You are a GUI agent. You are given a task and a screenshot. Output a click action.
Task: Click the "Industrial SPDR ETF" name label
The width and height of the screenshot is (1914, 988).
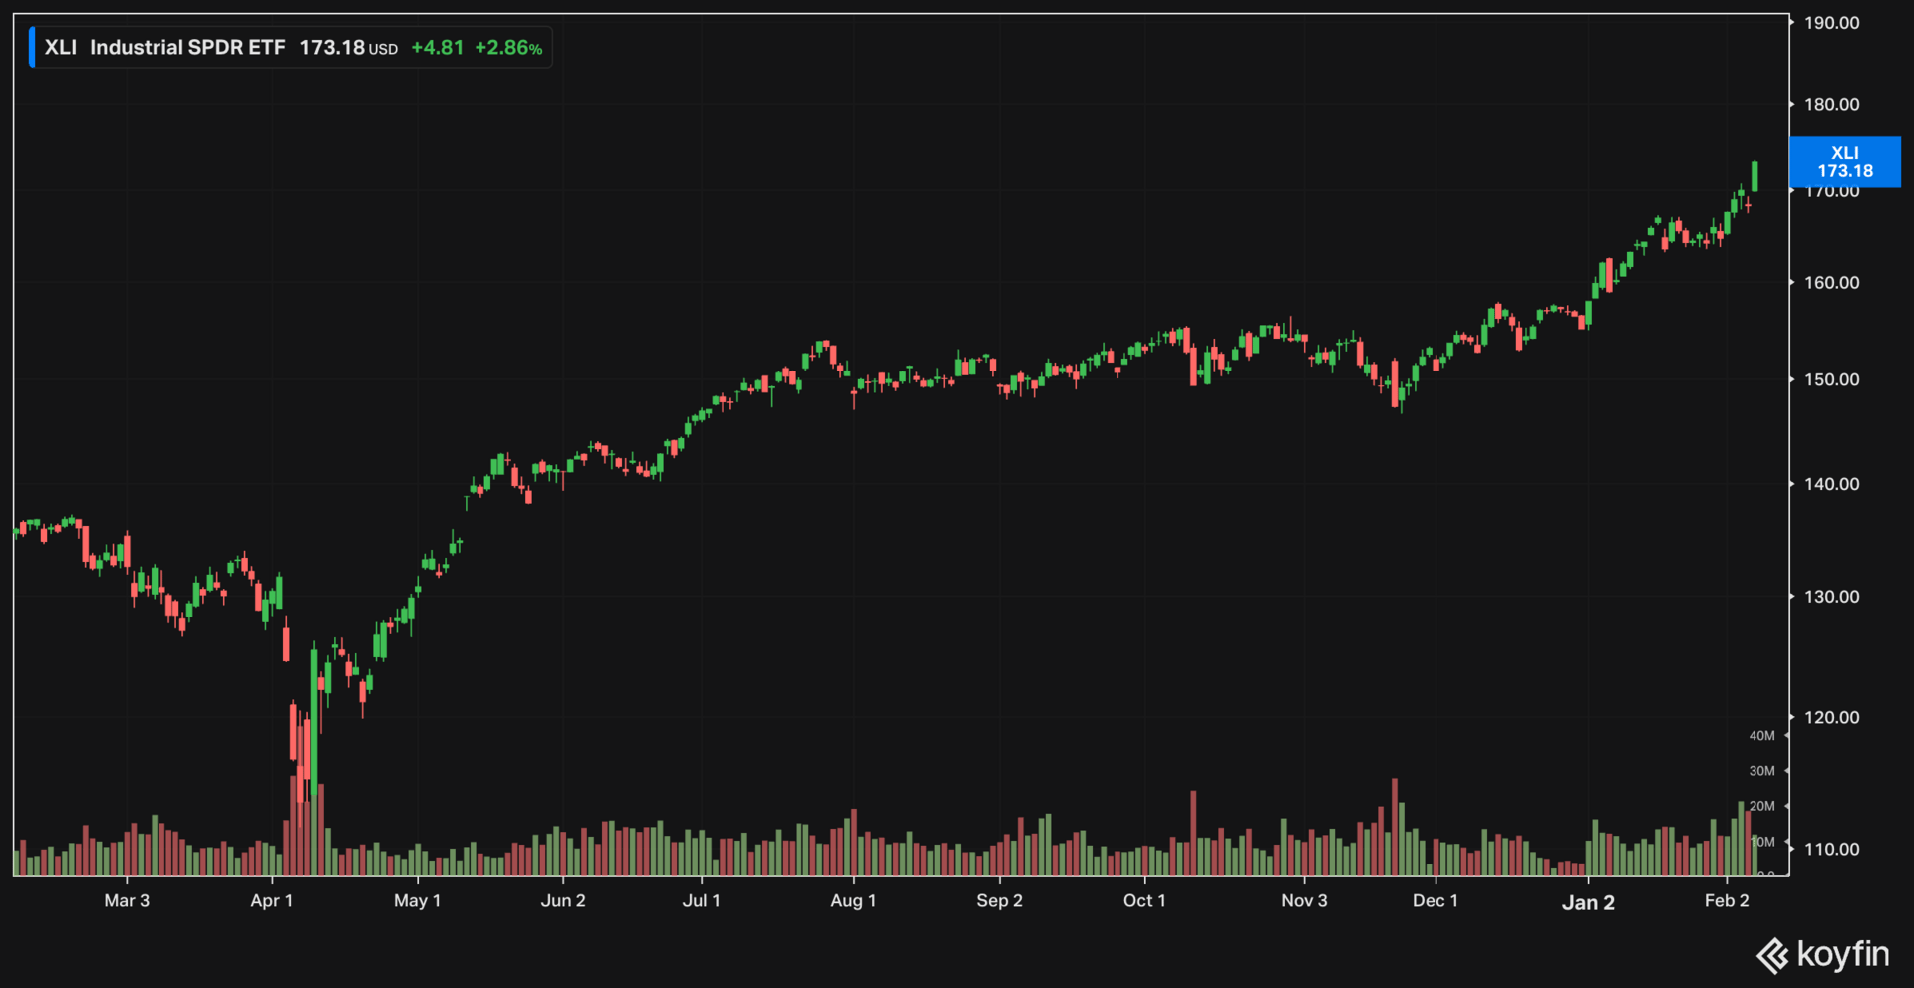(187, 47)
